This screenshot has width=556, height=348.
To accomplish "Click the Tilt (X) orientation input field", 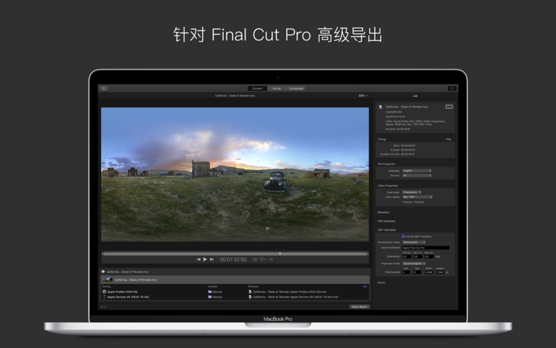I will (407, 257).
